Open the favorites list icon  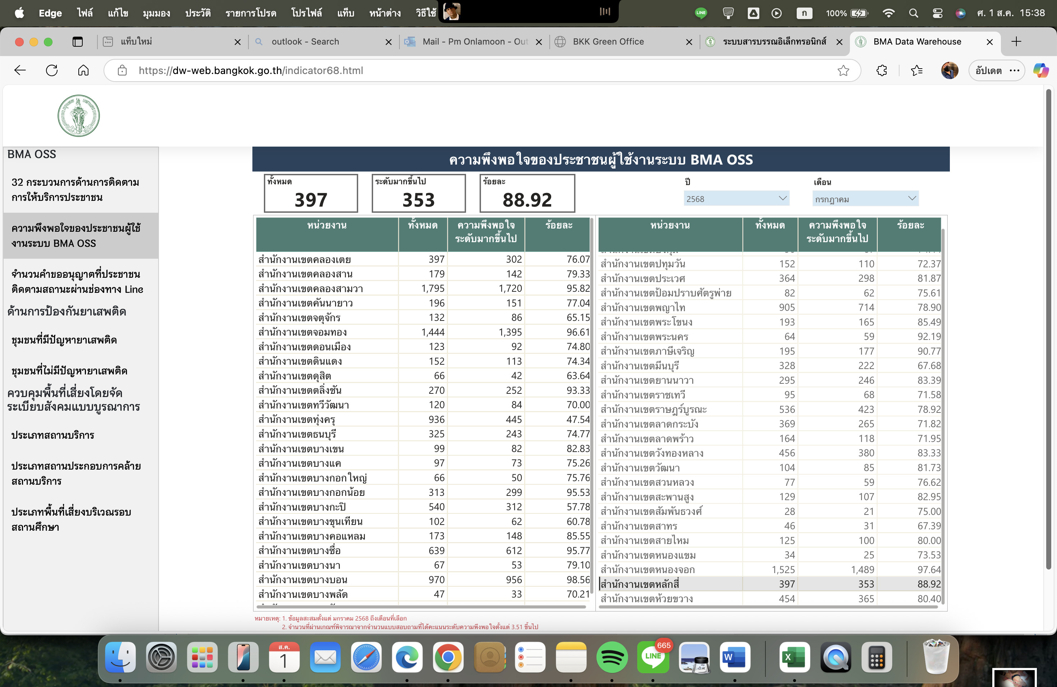click(x=916, y=70)
